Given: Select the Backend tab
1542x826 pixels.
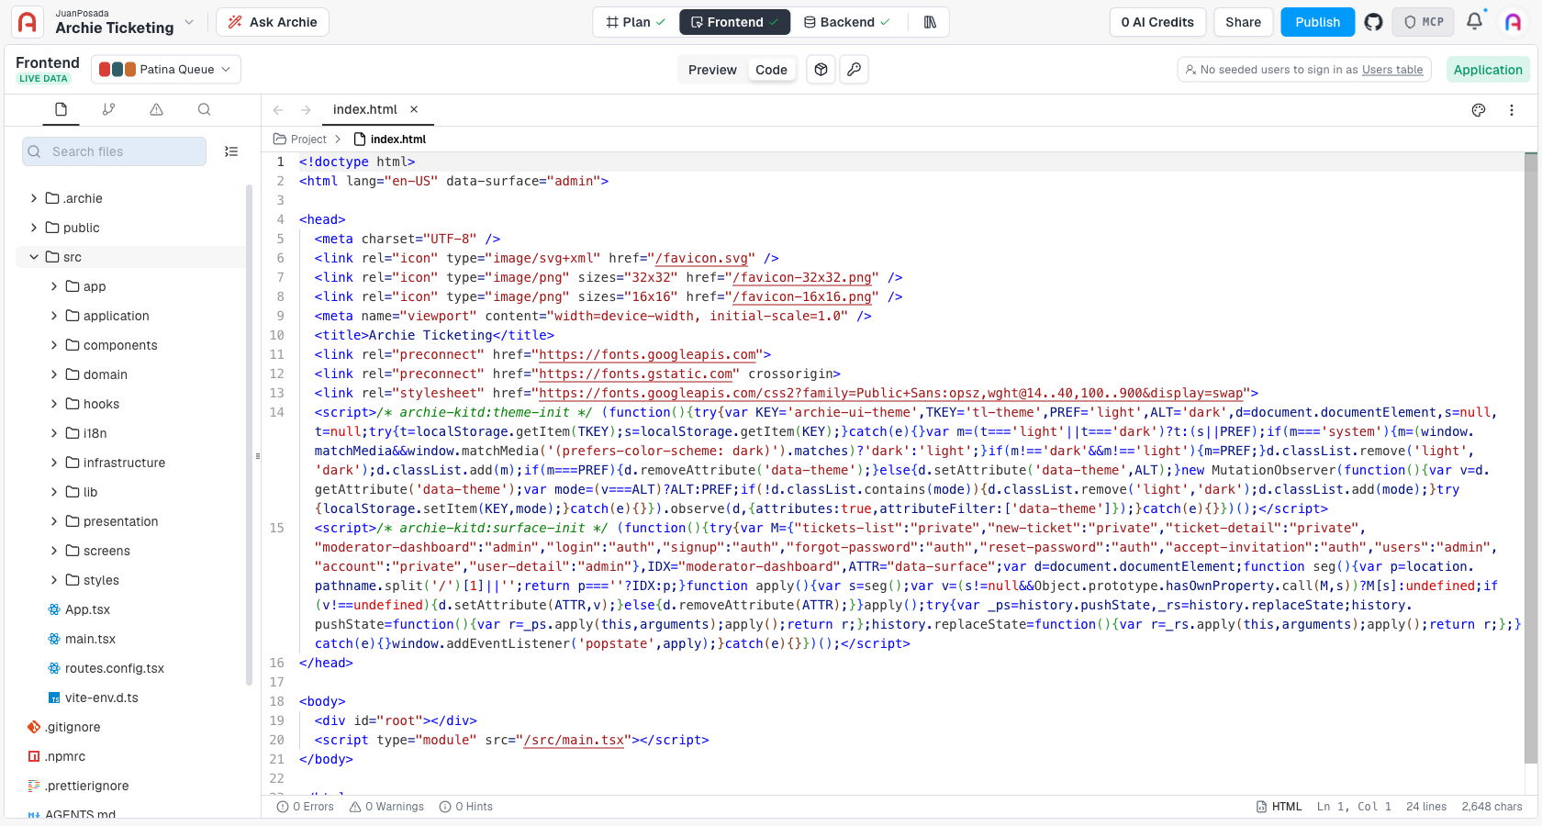Looking at the screenshot, I should [846, 22].
